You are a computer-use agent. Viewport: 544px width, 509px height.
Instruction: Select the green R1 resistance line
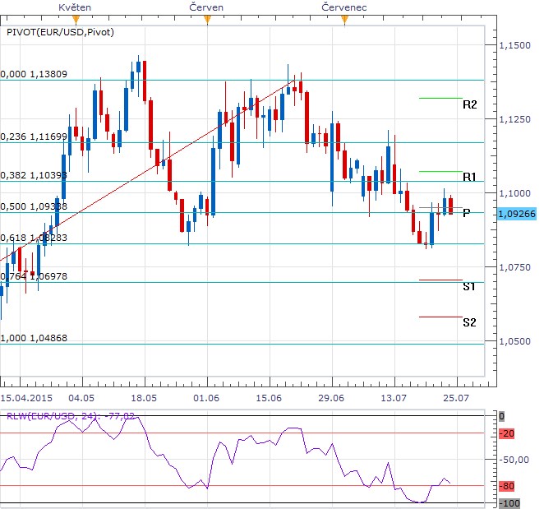(x=440, y=171)
